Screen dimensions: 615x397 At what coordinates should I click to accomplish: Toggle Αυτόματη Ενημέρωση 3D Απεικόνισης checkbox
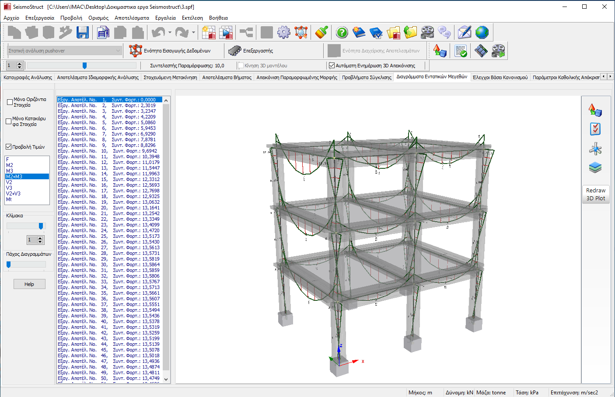pyautogui.click(x=332, y=66)
